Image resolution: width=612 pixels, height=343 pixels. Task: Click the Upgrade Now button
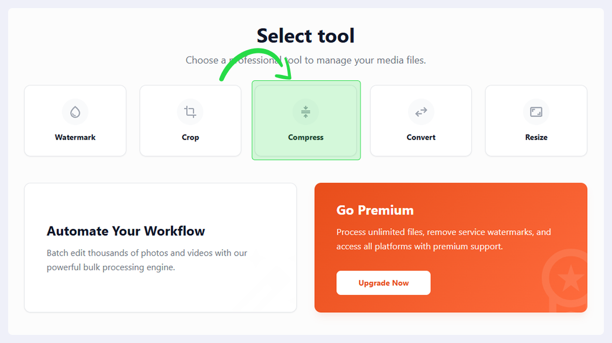383,283
